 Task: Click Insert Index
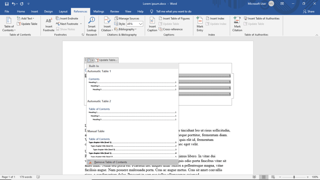click(215, 18)
